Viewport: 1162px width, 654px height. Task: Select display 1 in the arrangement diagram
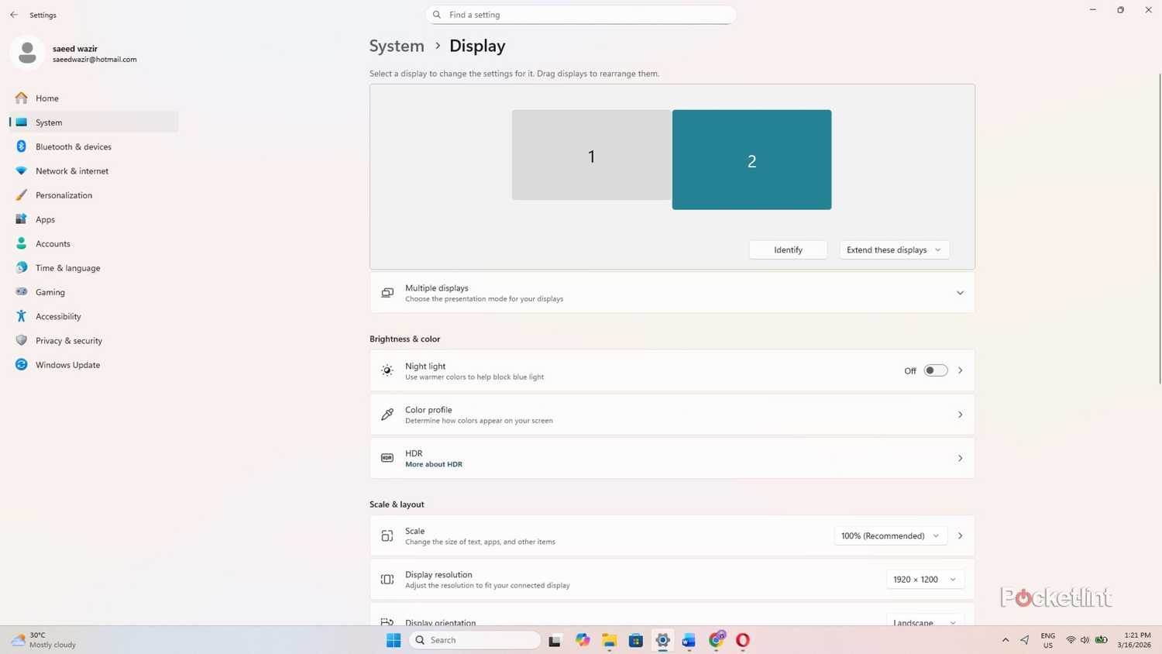pos(591,156)
